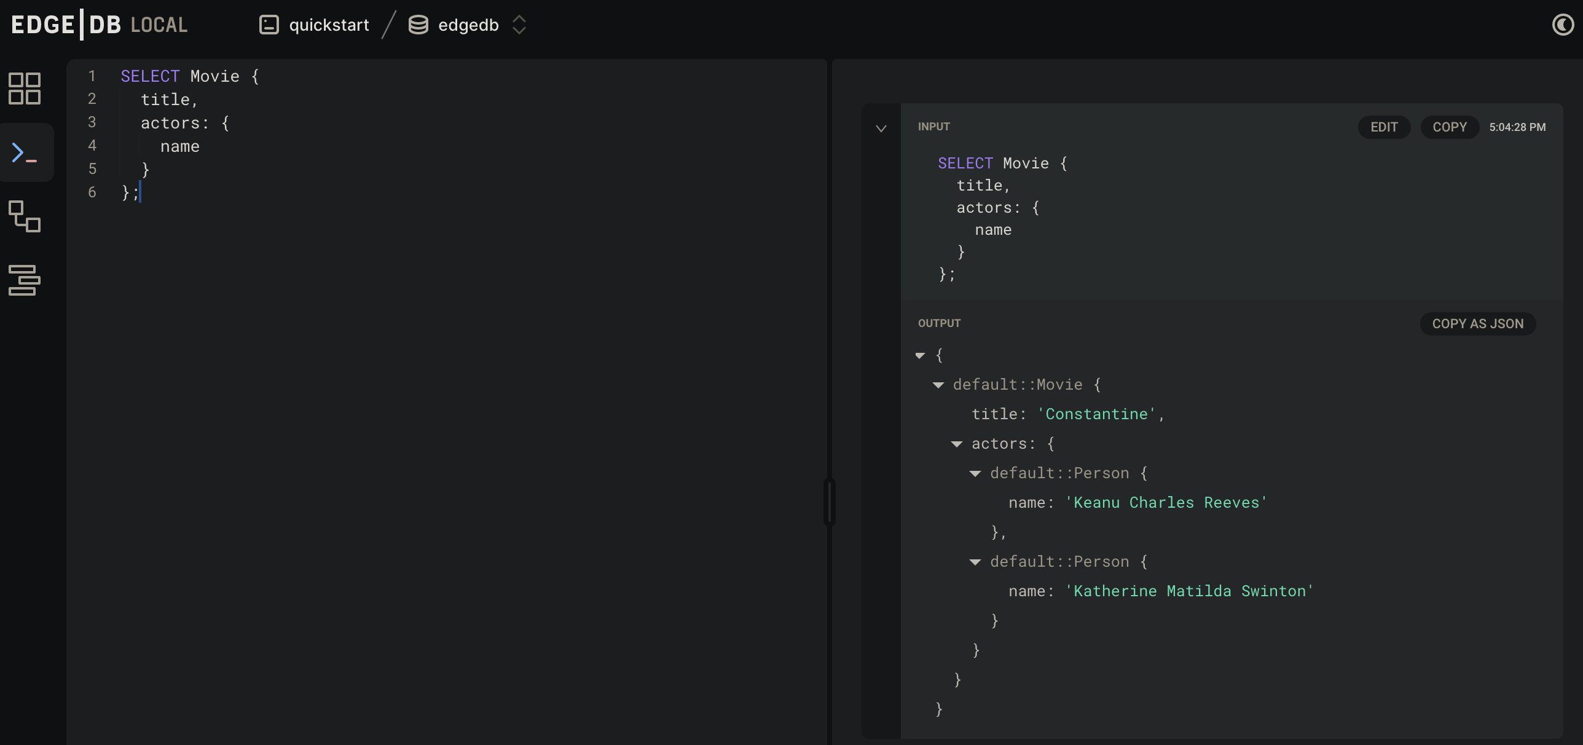Open the data explorer sidebar icon

(x=25, y=280)
